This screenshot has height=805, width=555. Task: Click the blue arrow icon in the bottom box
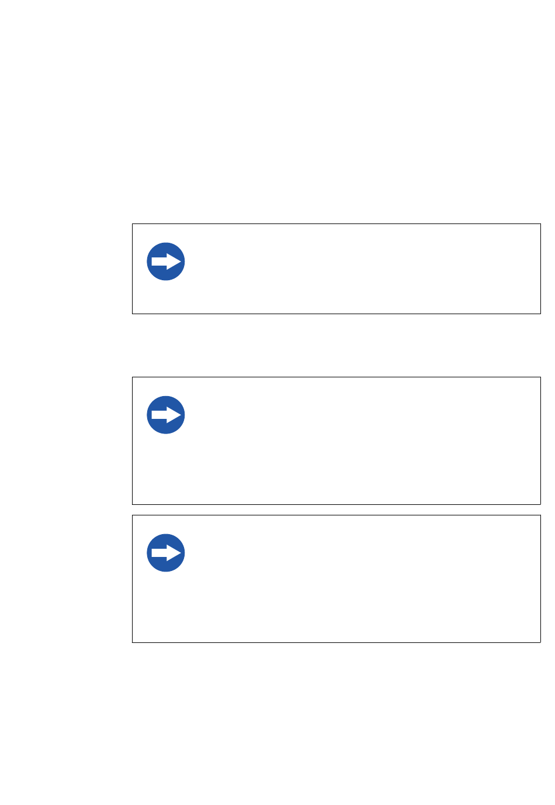tap(166, 553)
